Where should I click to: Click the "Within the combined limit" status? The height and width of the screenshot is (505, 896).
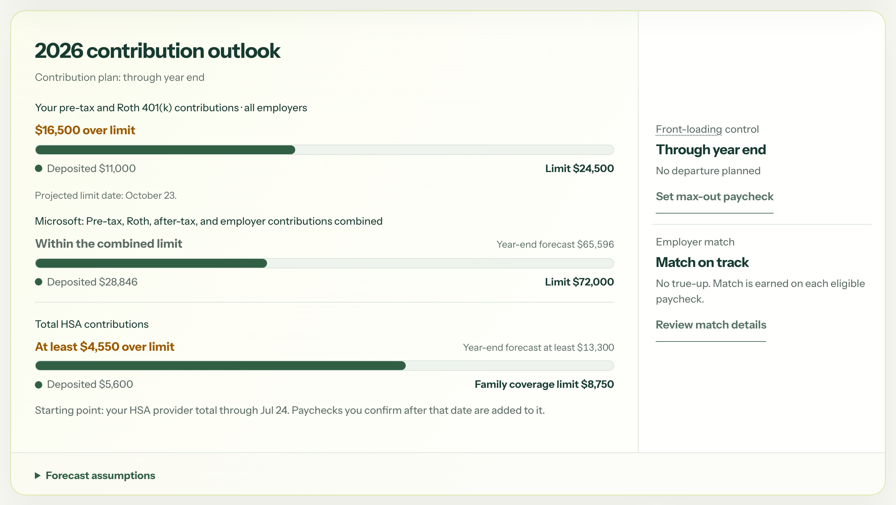tap(108, 244)
